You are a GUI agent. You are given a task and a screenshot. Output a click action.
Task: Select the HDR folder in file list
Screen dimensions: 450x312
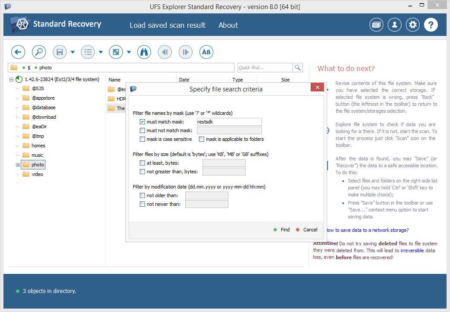coord(116,99)
